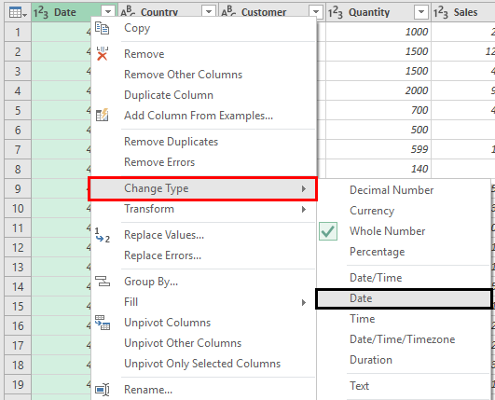Select row number 12
The height and width of the screenshot is (400, 495).
click(x=18, y=247)
